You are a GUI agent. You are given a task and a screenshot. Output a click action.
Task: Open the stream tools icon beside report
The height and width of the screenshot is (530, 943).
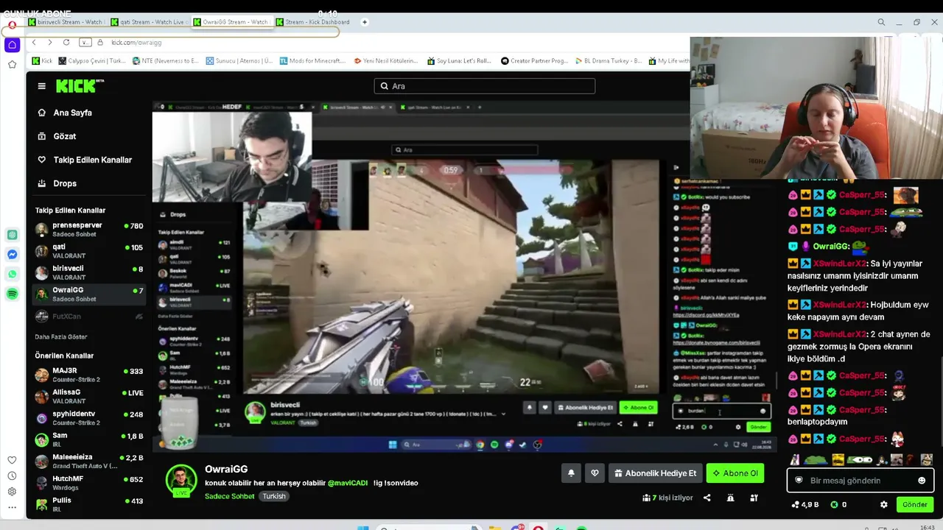tap(754, 498)
